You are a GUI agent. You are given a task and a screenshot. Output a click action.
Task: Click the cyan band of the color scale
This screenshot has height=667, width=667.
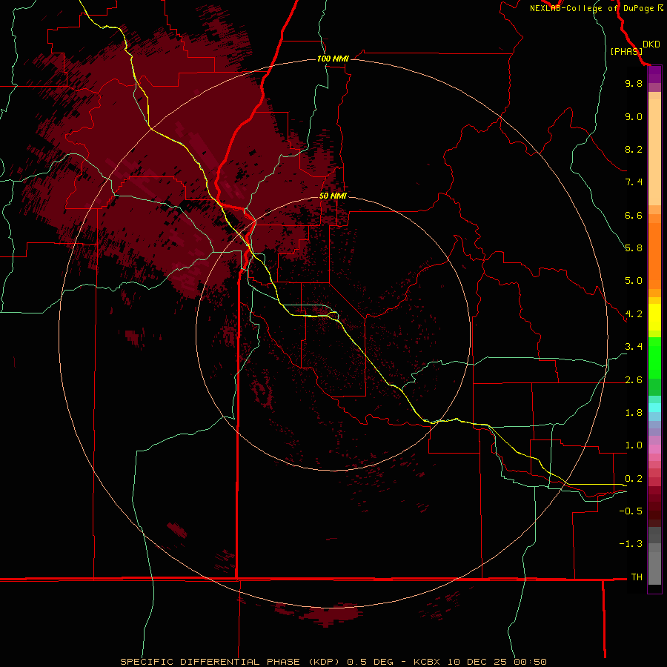(654, 408)
